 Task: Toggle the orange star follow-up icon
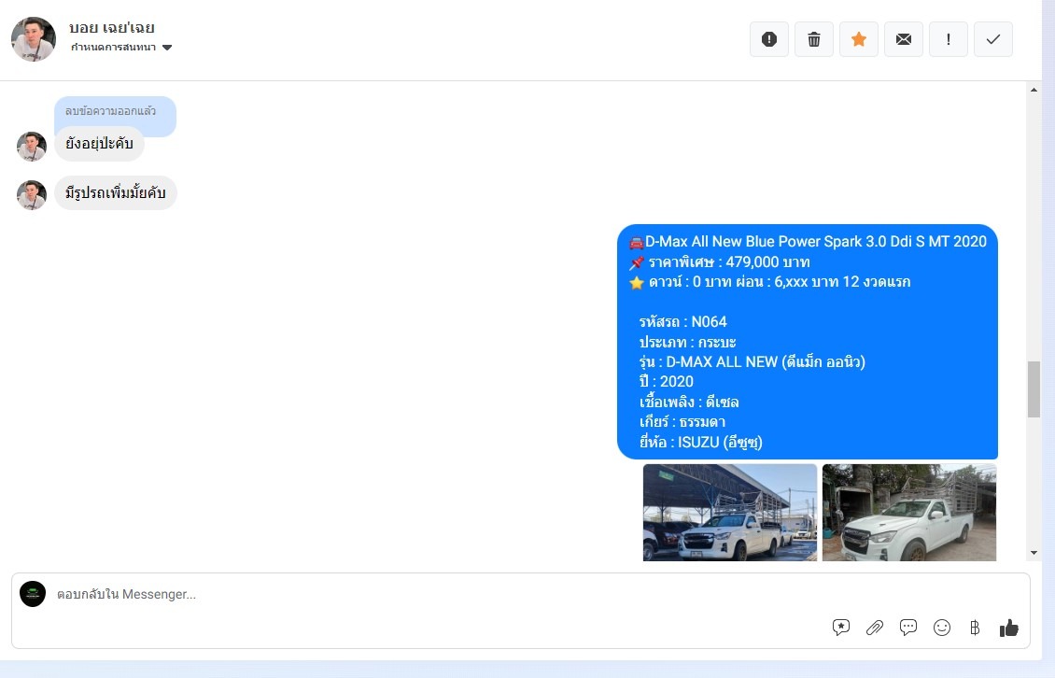(859, 39)
